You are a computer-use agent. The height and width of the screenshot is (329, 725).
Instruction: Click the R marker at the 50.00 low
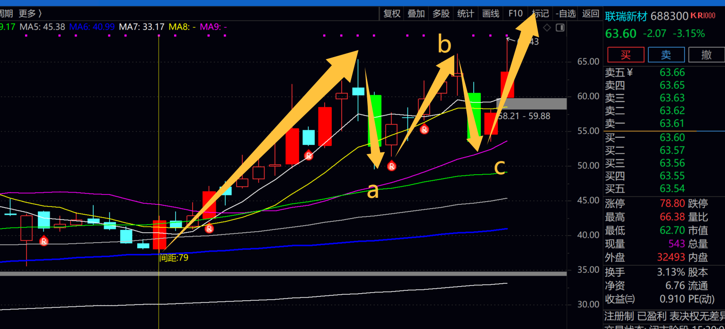click(391, 166)
